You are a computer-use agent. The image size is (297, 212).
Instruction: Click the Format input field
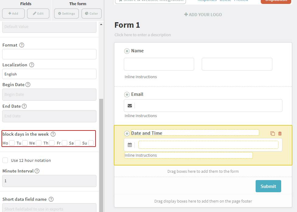tap(49, 54)
